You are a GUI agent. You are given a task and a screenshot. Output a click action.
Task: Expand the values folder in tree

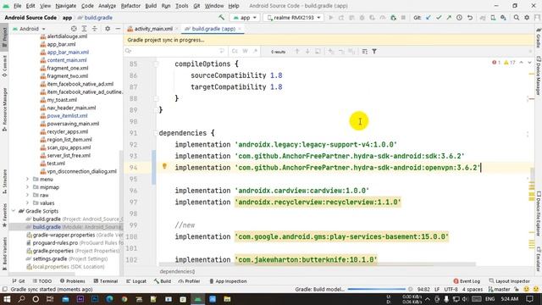point(27,203)
